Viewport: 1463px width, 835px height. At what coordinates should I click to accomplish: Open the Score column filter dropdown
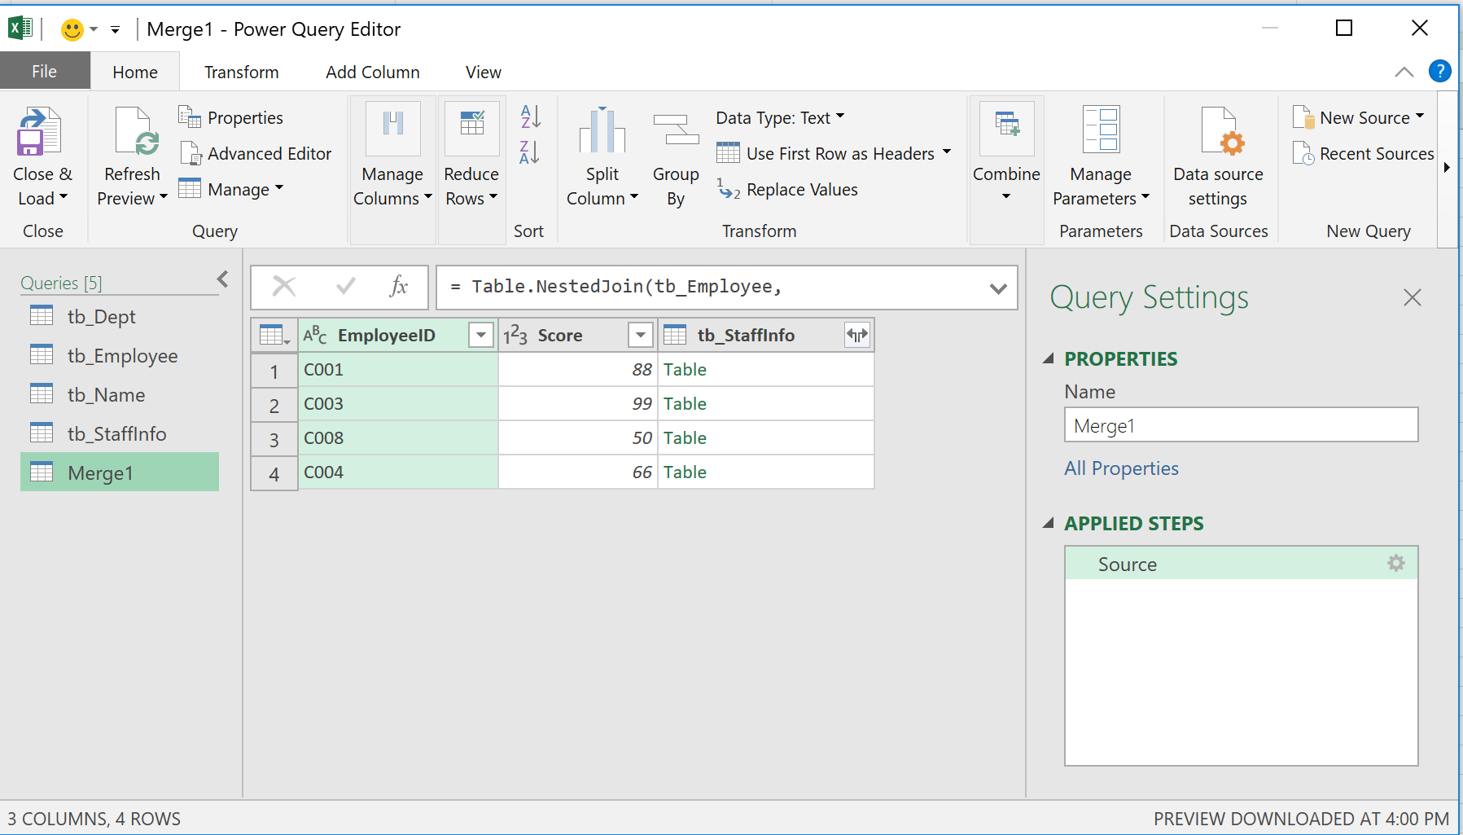point(641,335)
